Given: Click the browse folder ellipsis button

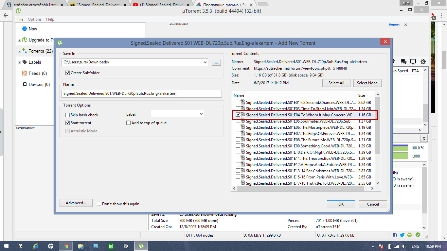Looking at the screenshot, I should tap(216, 62).
